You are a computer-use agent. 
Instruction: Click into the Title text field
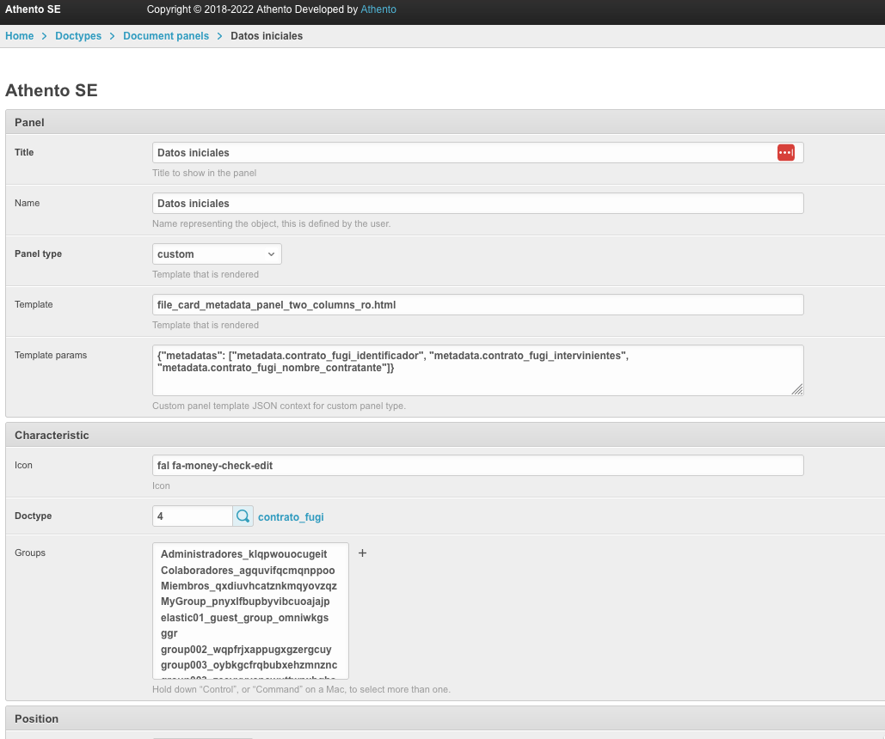[x=464, y=153]
